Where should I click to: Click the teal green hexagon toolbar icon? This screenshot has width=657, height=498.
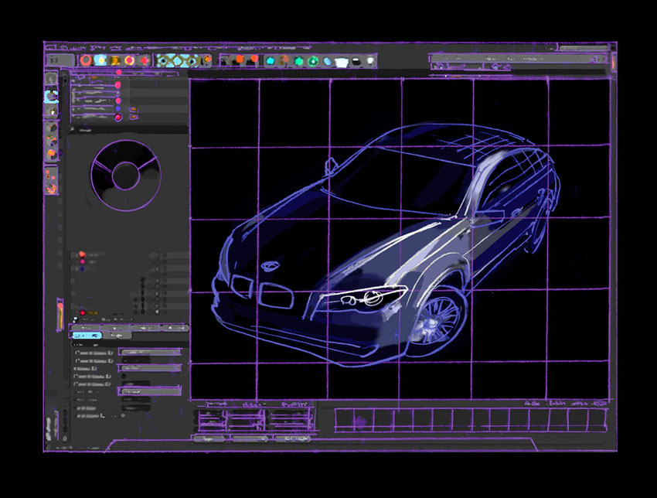pyautogui.click(x=299, y=61)
